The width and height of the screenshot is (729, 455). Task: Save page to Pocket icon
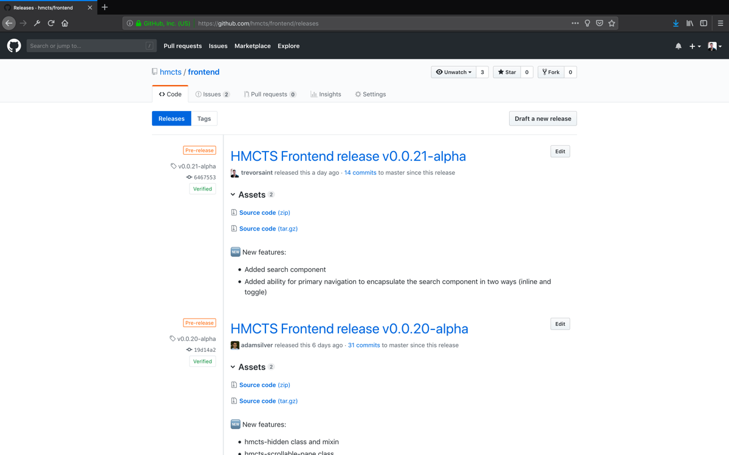click(x=600, y=23)
